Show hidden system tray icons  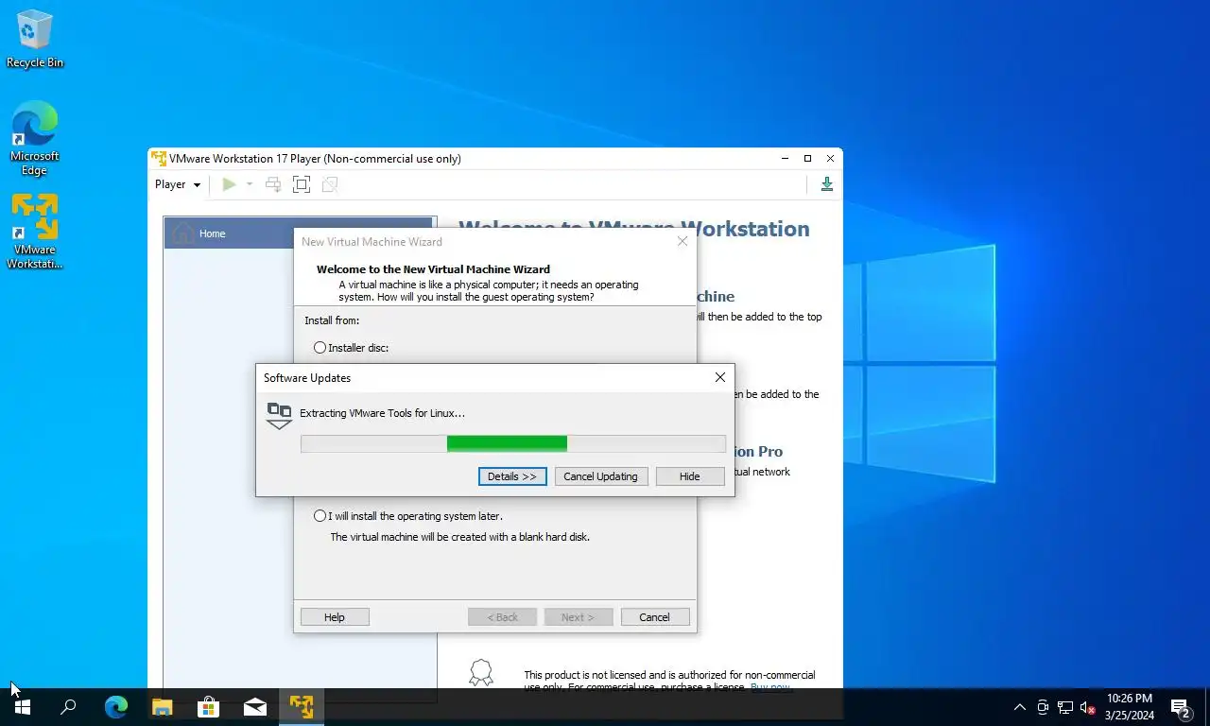point(1020,707)
